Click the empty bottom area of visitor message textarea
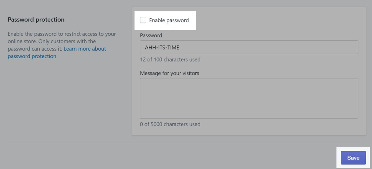The height and width of the screenshot is (169, 372). pos(249,112)
